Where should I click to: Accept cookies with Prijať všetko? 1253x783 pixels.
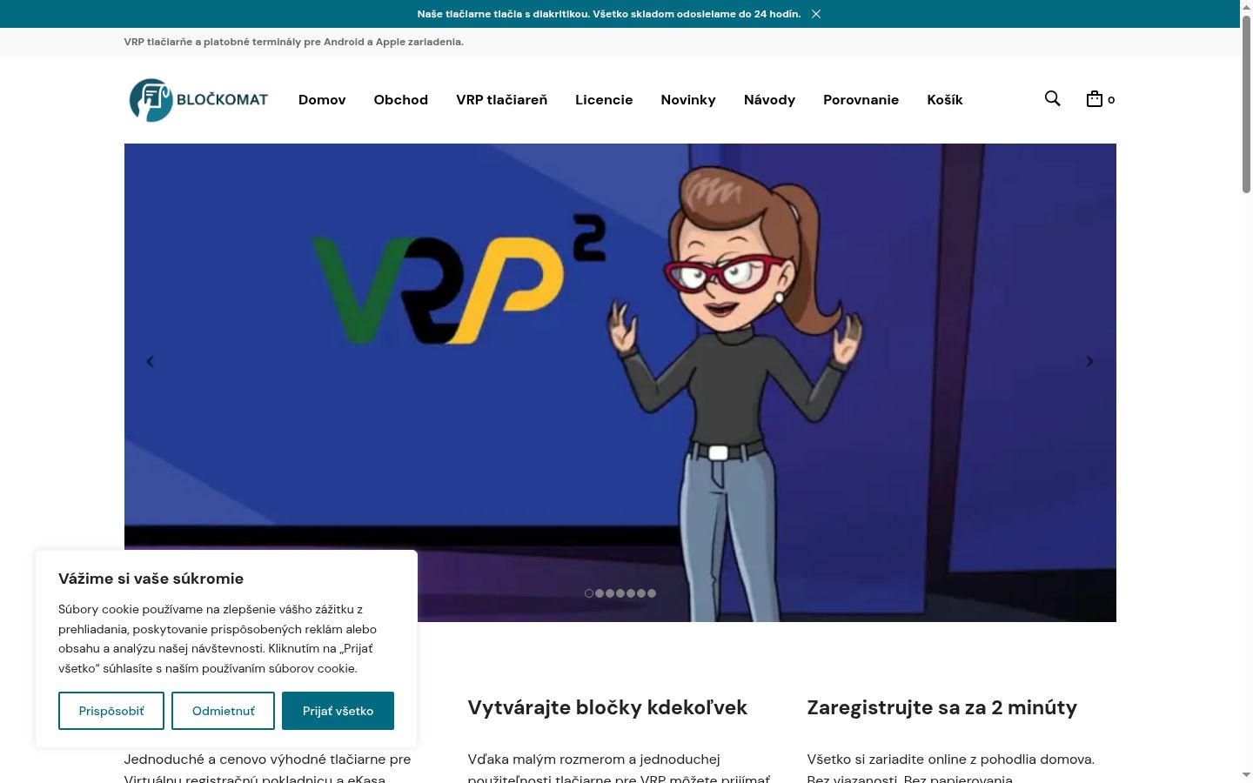338,711
